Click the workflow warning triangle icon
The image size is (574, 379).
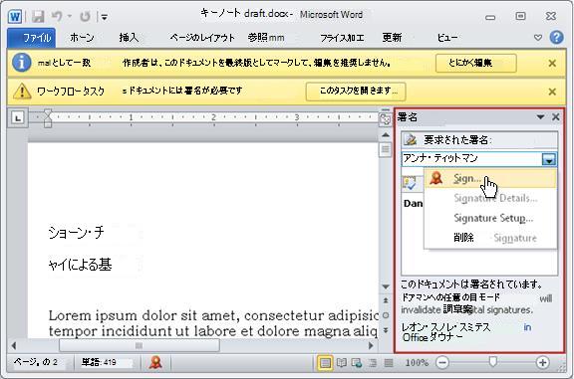tap(22, 91)
